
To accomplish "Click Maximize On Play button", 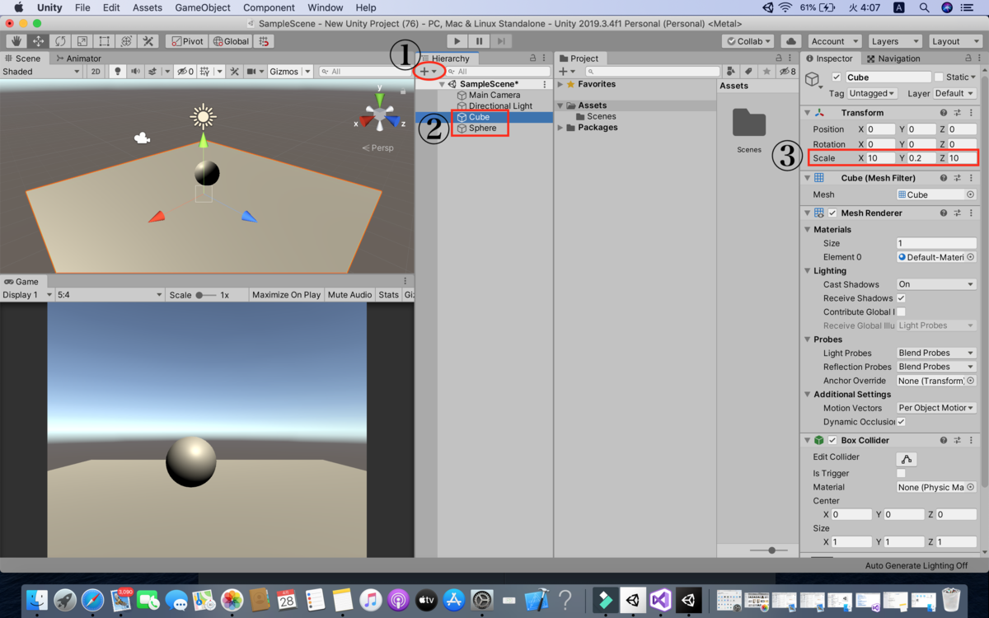I will [286, 295].
